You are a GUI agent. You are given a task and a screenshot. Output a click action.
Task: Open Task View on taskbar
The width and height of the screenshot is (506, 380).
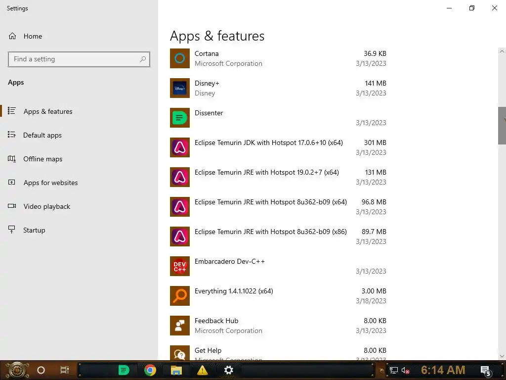point(65,370)
